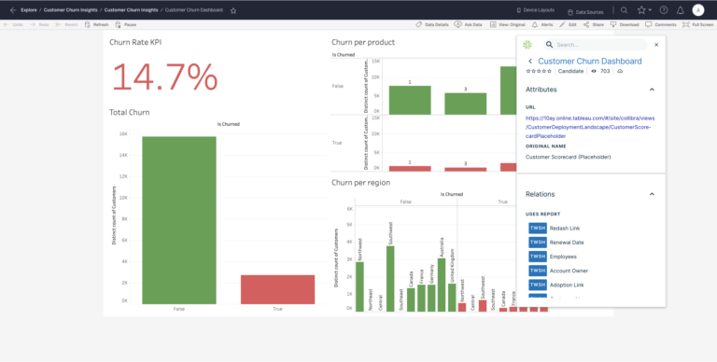Screen dimensions: 717x362
Task: Click the side panel search field
Action: [x=595, y=45]
